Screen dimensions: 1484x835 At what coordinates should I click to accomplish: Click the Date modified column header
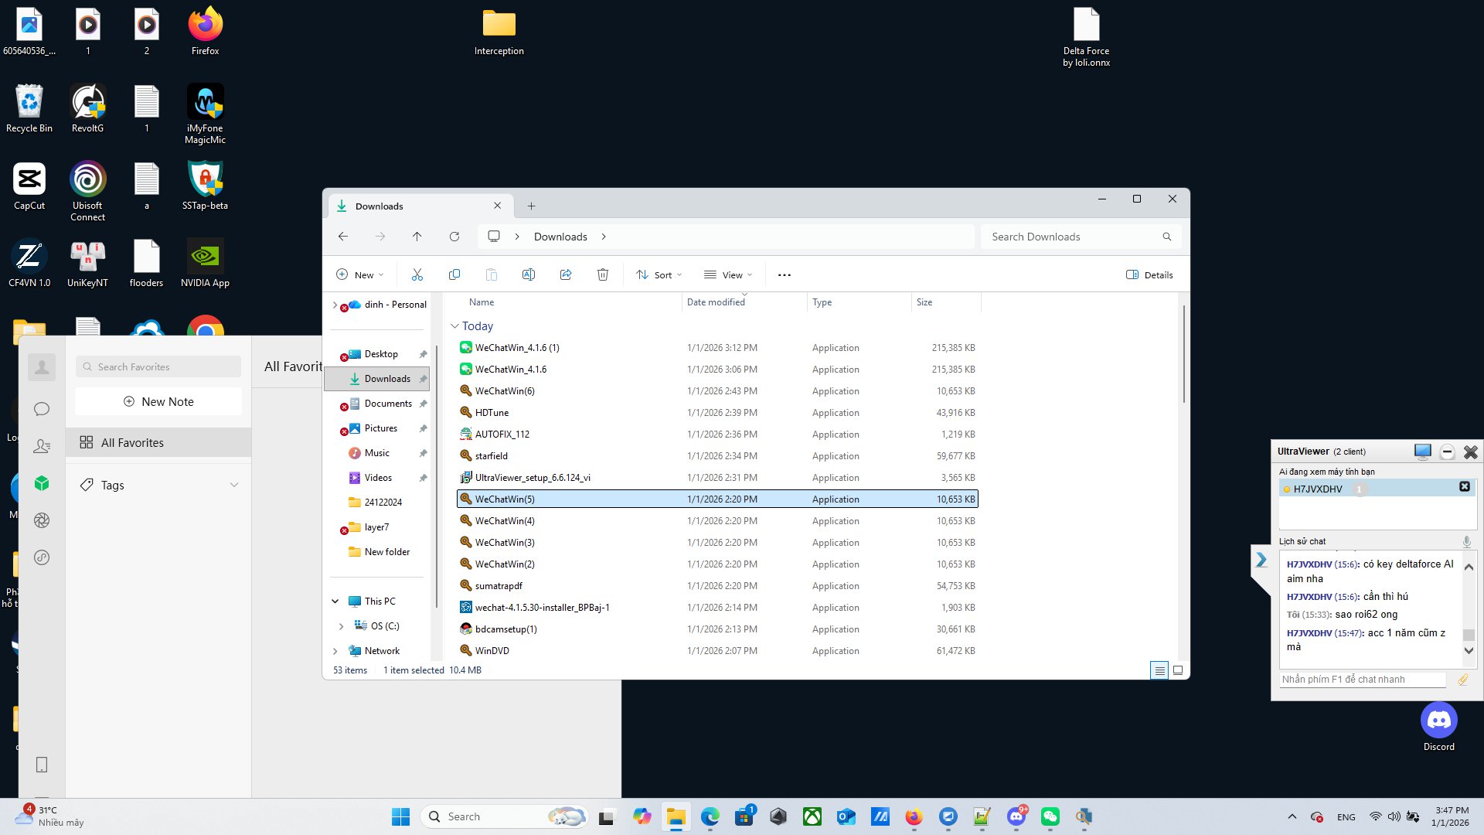click(716, 302)
